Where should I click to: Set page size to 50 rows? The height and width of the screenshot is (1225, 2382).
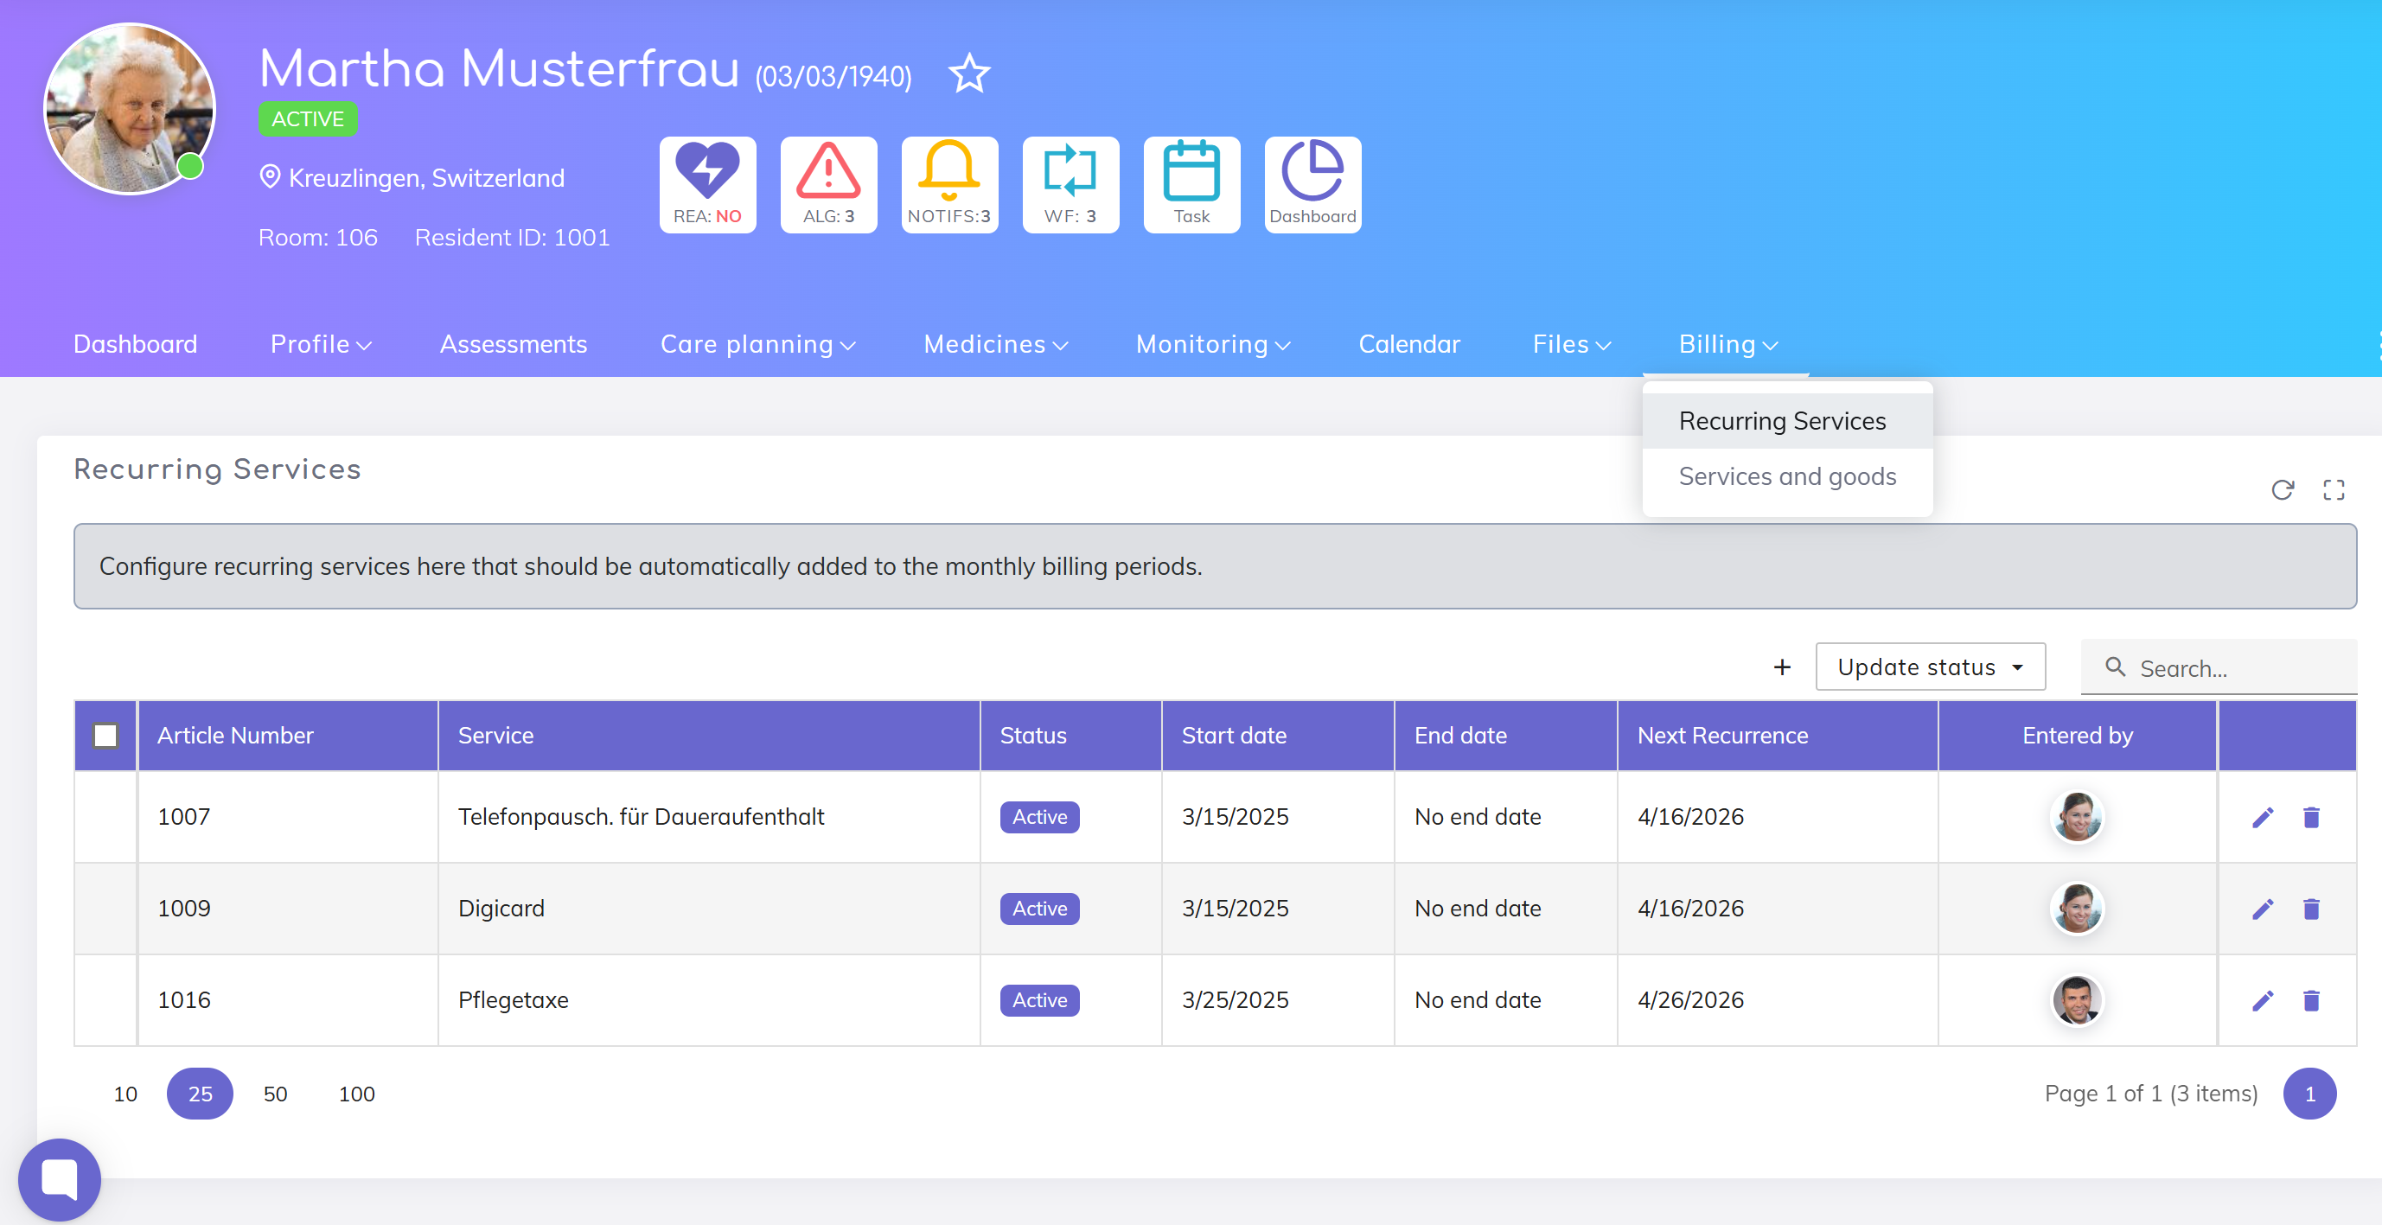[x=275, y=1094]
